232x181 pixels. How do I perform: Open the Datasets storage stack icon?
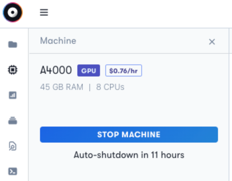click(x=13, y=121)
